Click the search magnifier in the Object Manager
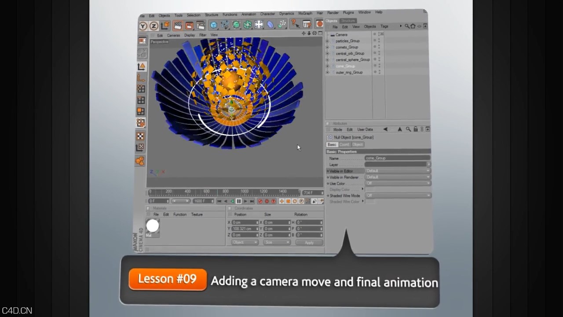Viewport: 563px width, 317px height. (x=407, y=26)
